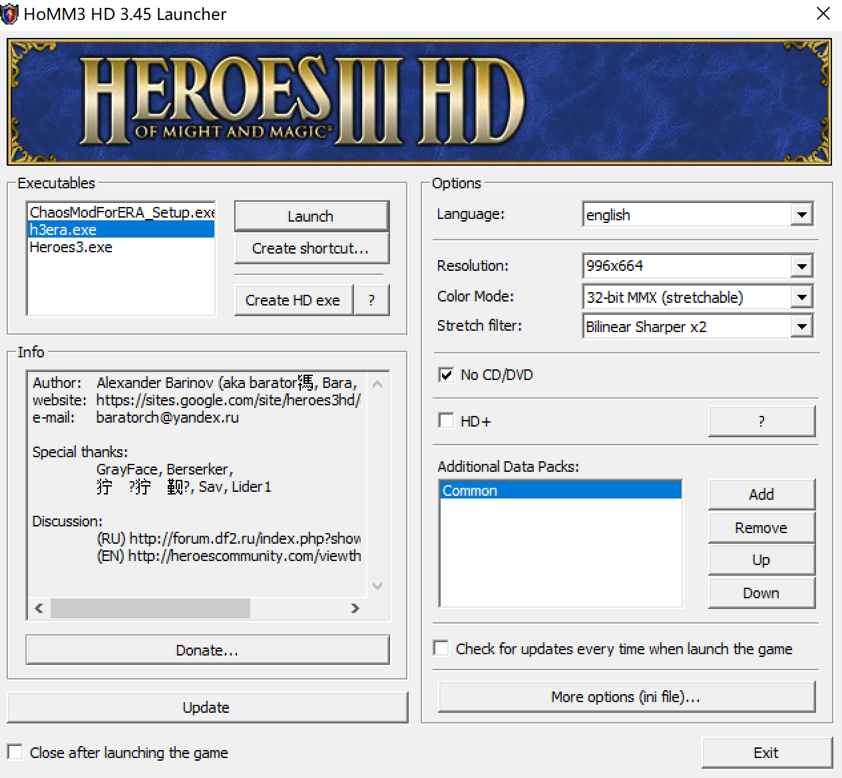
Task: Open help for the HD+ option
Action: pyautogui.click(x=761, y=421)
